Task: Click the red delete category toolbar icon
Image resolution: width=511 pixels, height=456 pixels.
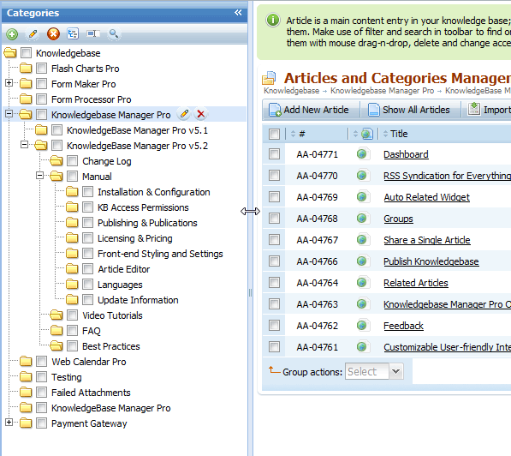Action: (x=53, y=34)
